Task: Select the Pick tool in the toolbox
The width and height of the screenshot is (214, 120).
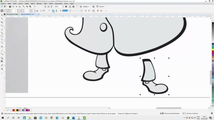Action: [x=2, y=15]
